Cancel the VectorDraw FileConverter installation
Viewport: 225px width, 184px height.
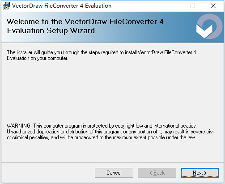114,173
